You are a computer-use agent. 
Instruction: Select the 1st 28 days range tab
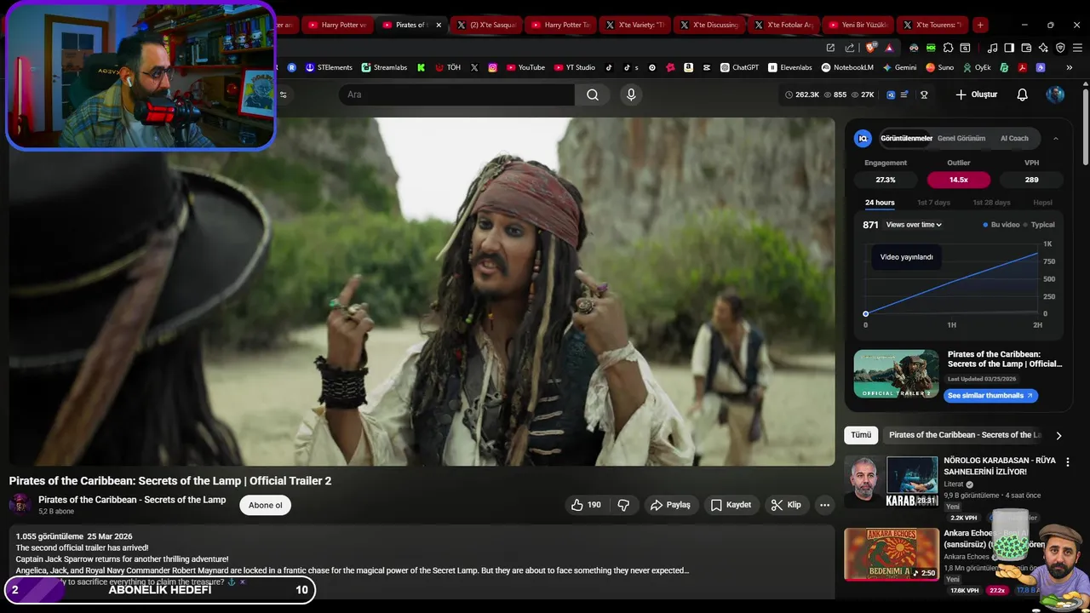point(991,203)
